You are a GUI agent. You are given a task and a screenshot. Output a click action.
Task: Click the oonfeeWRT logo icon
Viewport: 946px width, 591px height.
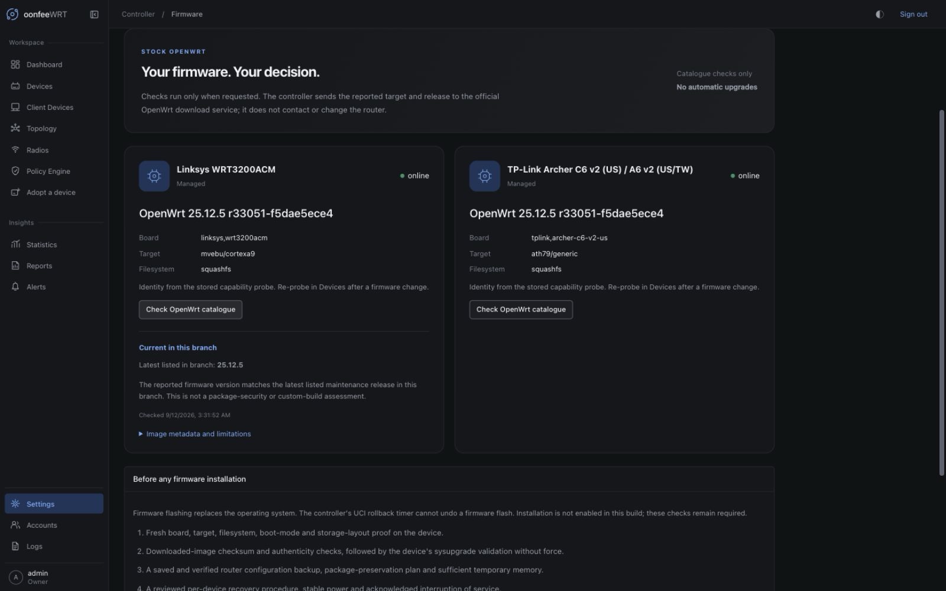pos(12,14)
